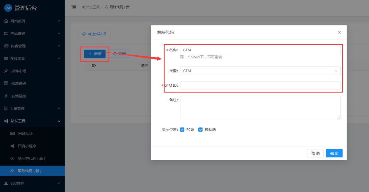Open the 网站认证 submenu item
The image size is (369, 192).
click(x=25, y=134)
